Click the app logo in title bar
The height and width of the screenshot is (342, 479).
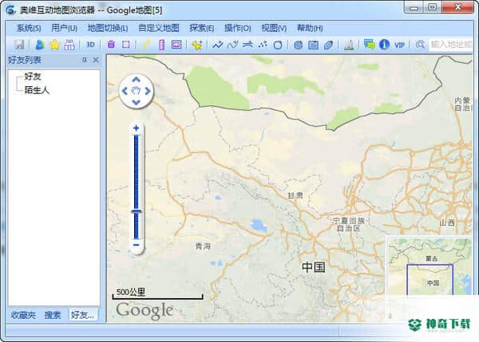[x=10, y=10]
